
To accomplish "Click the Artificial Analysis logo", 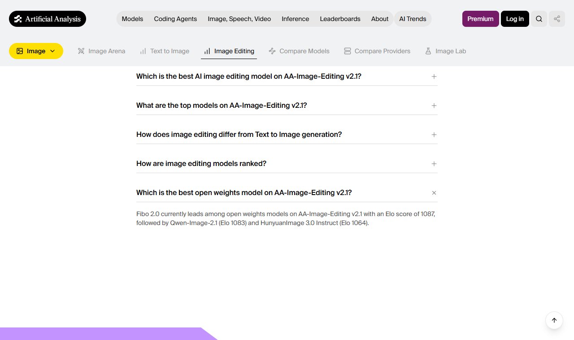I will (x=48, y=19).
